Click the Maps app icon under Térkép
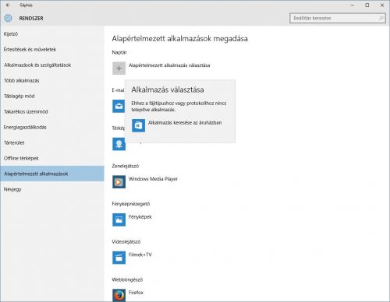The image size is (390, 302). point(119,144)
